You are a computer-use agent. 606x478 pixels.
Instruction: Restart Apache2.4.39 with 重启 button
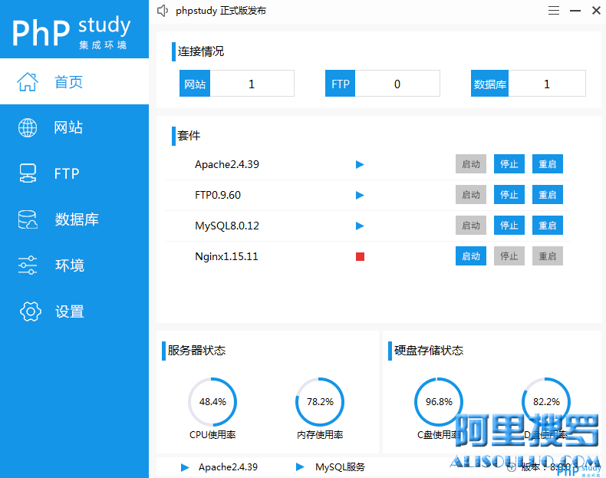547,164
